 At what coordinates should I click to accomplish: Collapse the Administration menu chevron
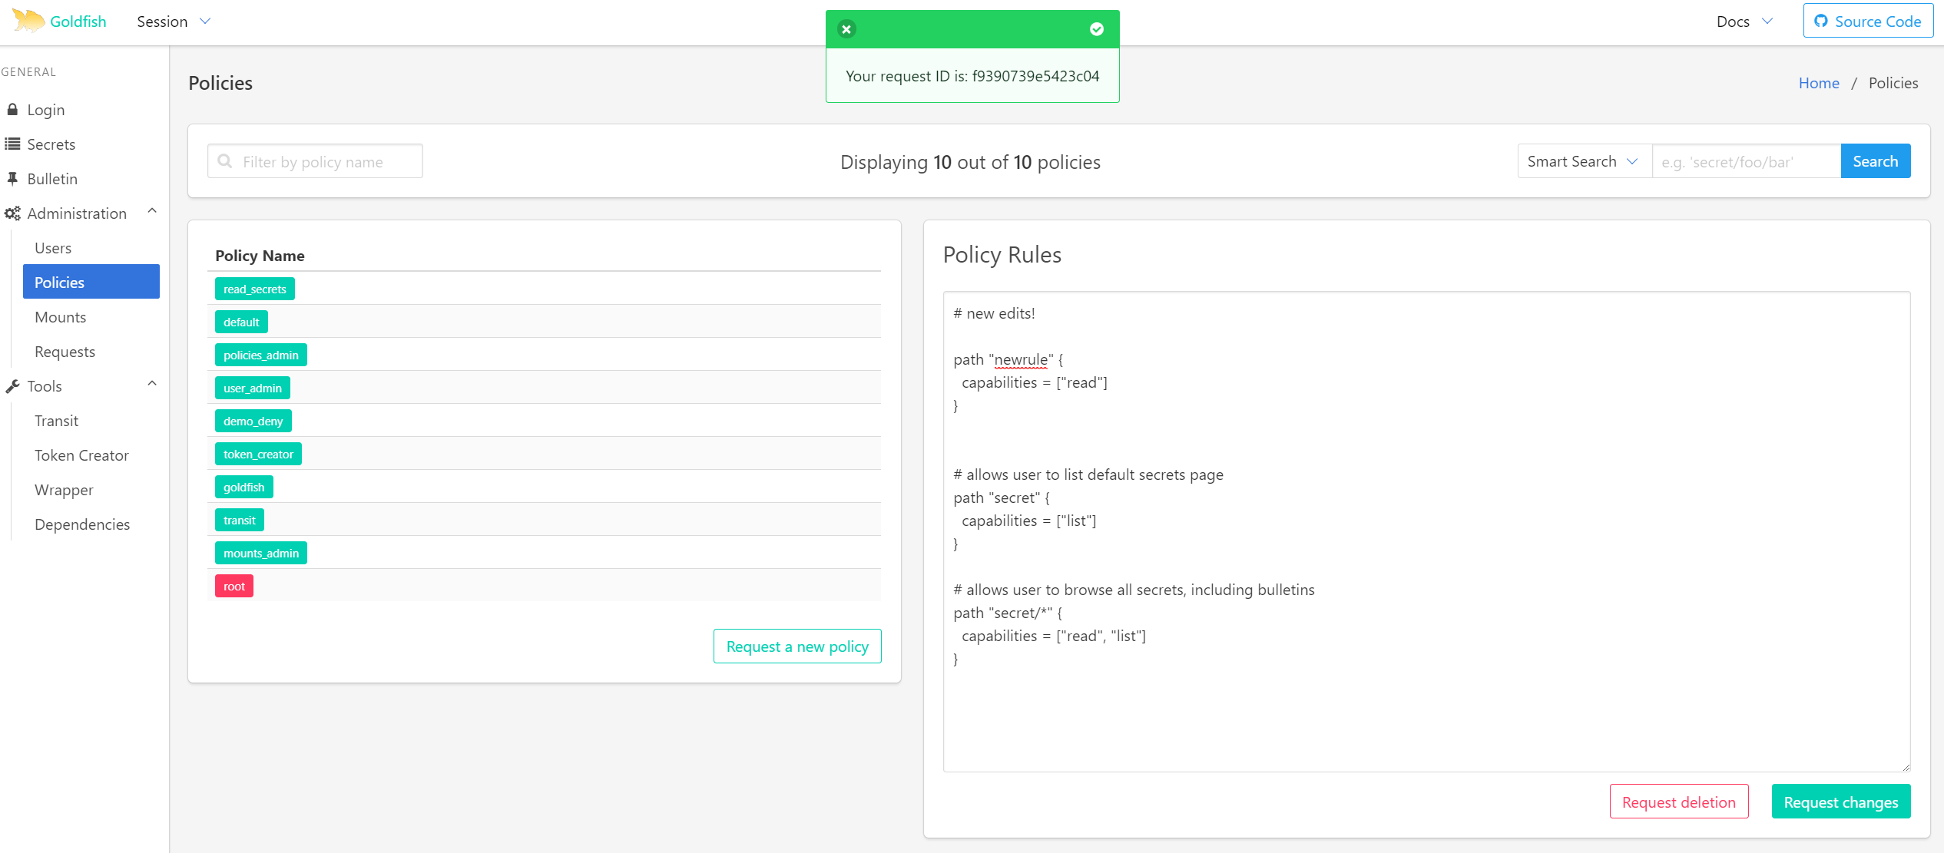pos(152,211)
